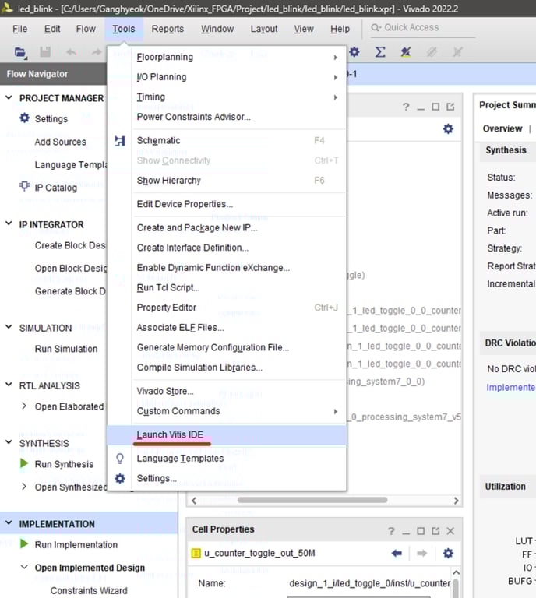
Task: Collapse the SYNTHESIS section
Action: click(x=9, y=442)
